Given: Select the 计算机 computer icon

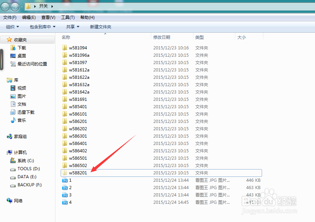Looking at the screenshot, I should [9, 152].
